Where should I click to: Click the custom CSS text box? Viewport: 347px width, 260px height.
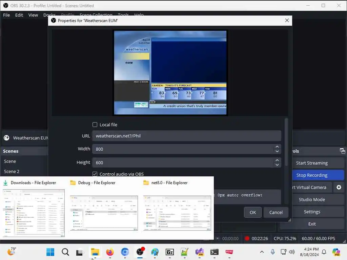pos(247,197)
